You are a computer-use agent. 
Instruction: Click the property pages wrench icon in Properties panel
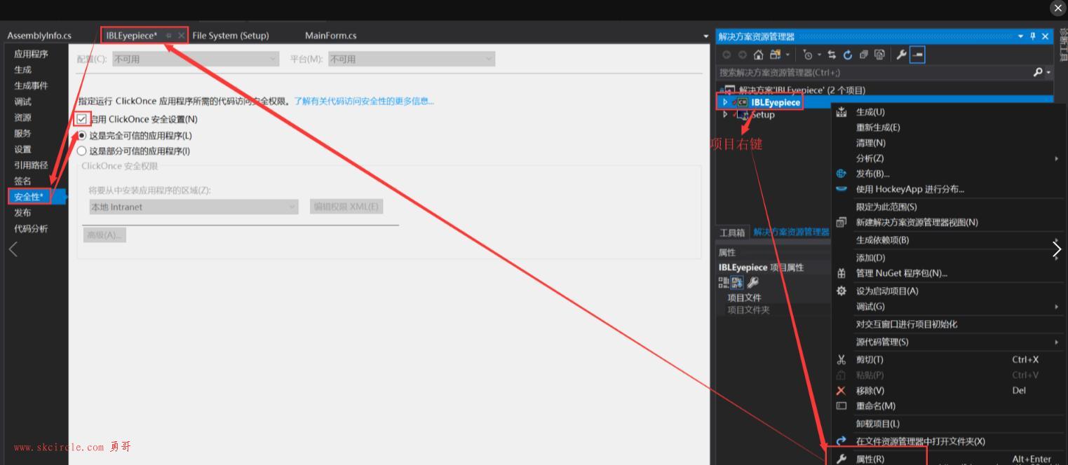click(752, 282)
